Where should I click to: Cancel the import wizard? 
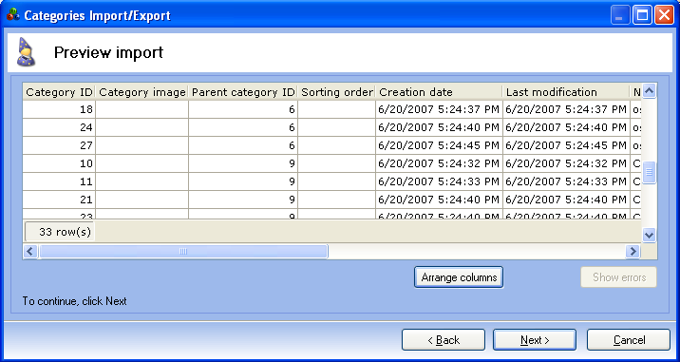coord(629,340)
